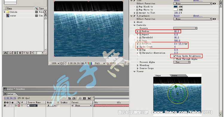Click the trash delete icon in Project panel
This screenshot has width=224, height=117.
[x=20, y=53]
